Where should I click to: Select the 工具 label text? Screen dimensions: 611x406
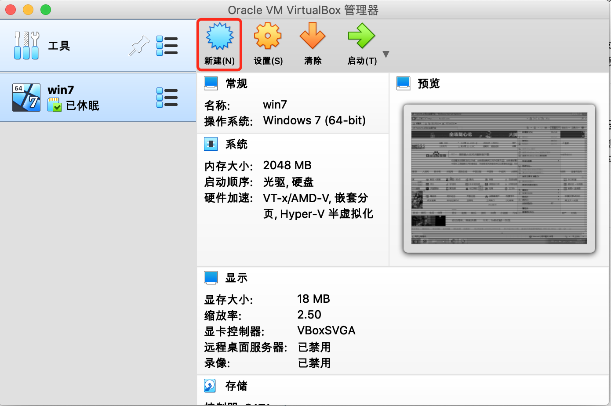59,46
